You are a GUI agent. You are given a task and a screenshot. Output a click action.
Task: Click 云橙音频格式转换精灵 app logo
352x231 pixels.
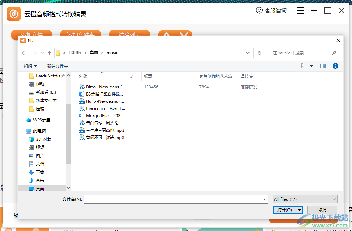click(14, 14)
